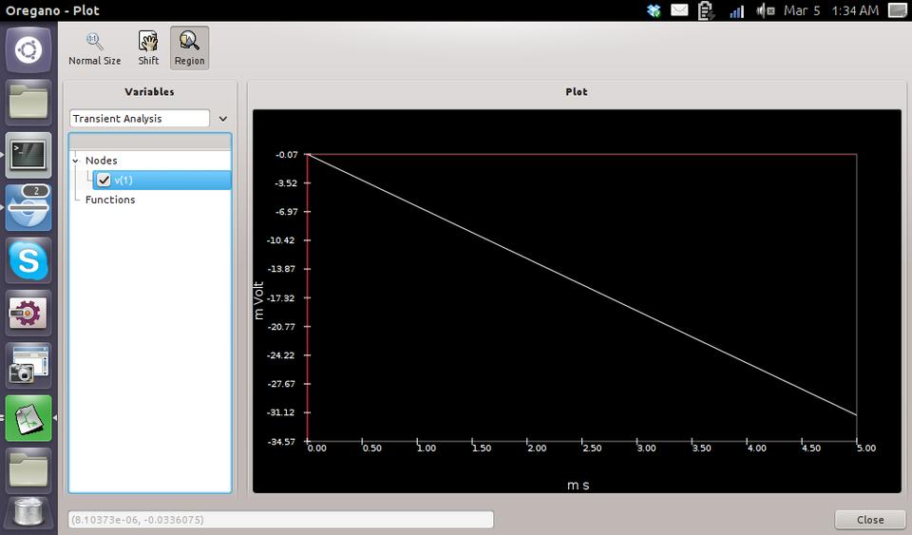Screen dimensions: 912x535
Task: Click the 1.00 x-axis tick label
Action: [x=427, y=448]
